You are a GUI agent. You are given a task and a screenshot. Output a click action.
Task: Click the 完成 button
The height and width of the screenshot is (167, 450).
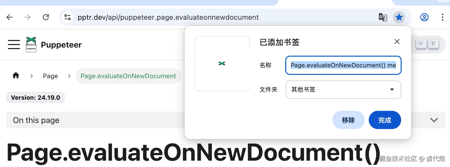coord(385,120)
